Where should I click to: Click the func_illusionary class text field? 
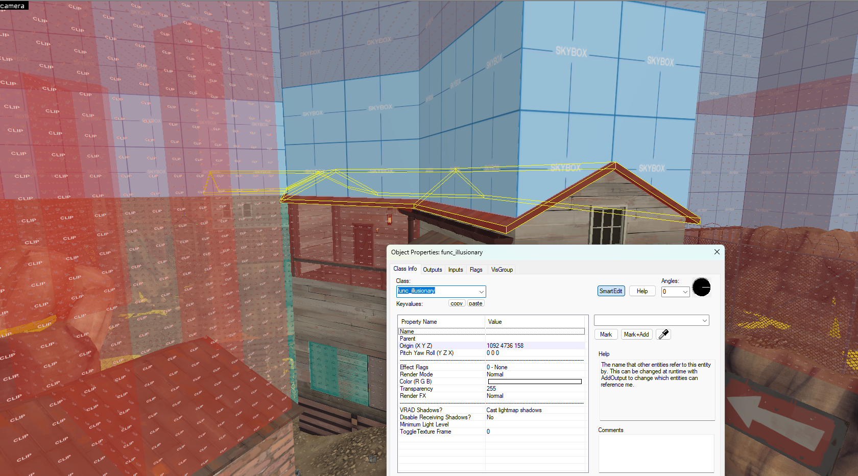pos(437,291)
